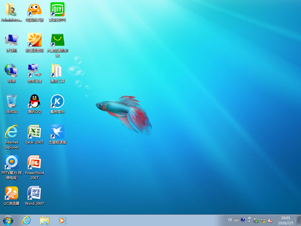Click the Kugou Music K icon

(x=57, y=101)
